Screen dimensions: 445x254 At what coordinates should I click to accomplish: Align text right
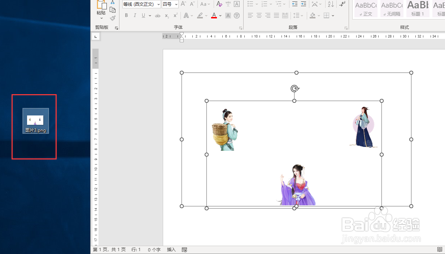pyautogui.click(x=268, y=16)
